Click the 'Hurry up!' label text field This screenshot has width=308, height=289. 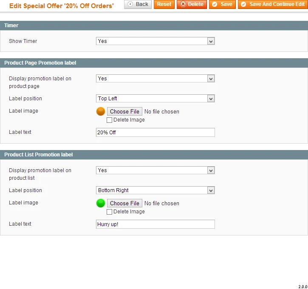coord(155,224)
